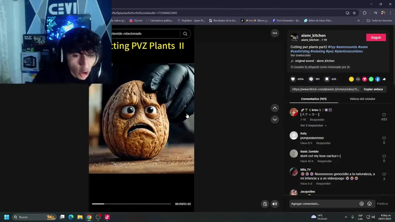This screenshot has width=395, height=222.
Task: Open comments via speech bubble icon
Action: (x=311, y=79)
